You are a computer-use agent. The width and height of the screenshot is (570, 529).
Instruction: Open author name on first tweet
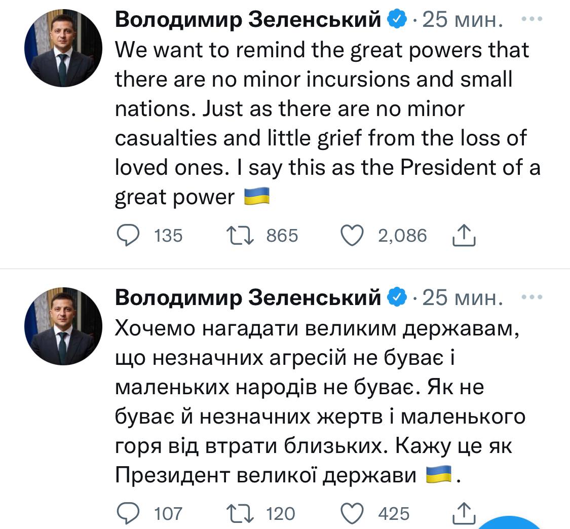(248, 20)
